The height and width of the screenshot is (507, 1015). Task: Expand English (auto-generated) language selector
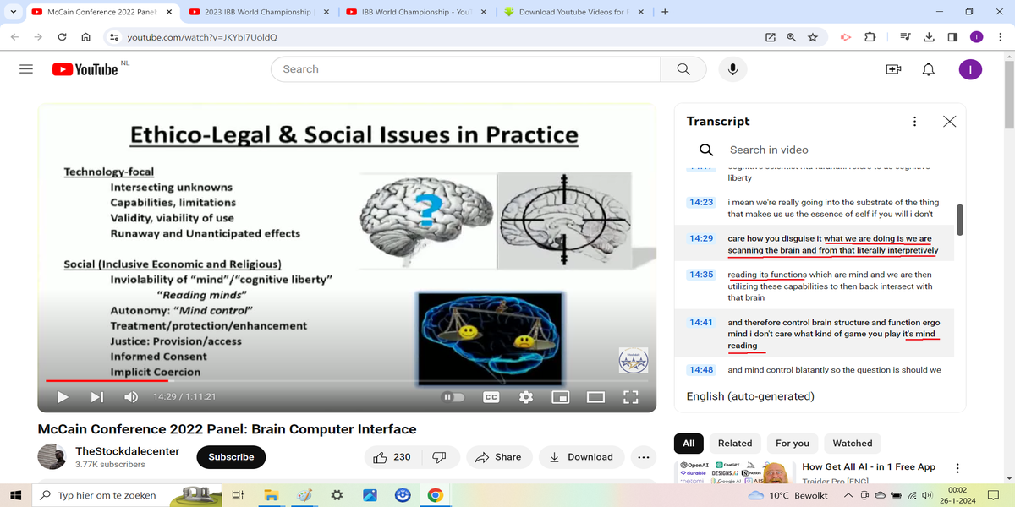click(749, 396)
